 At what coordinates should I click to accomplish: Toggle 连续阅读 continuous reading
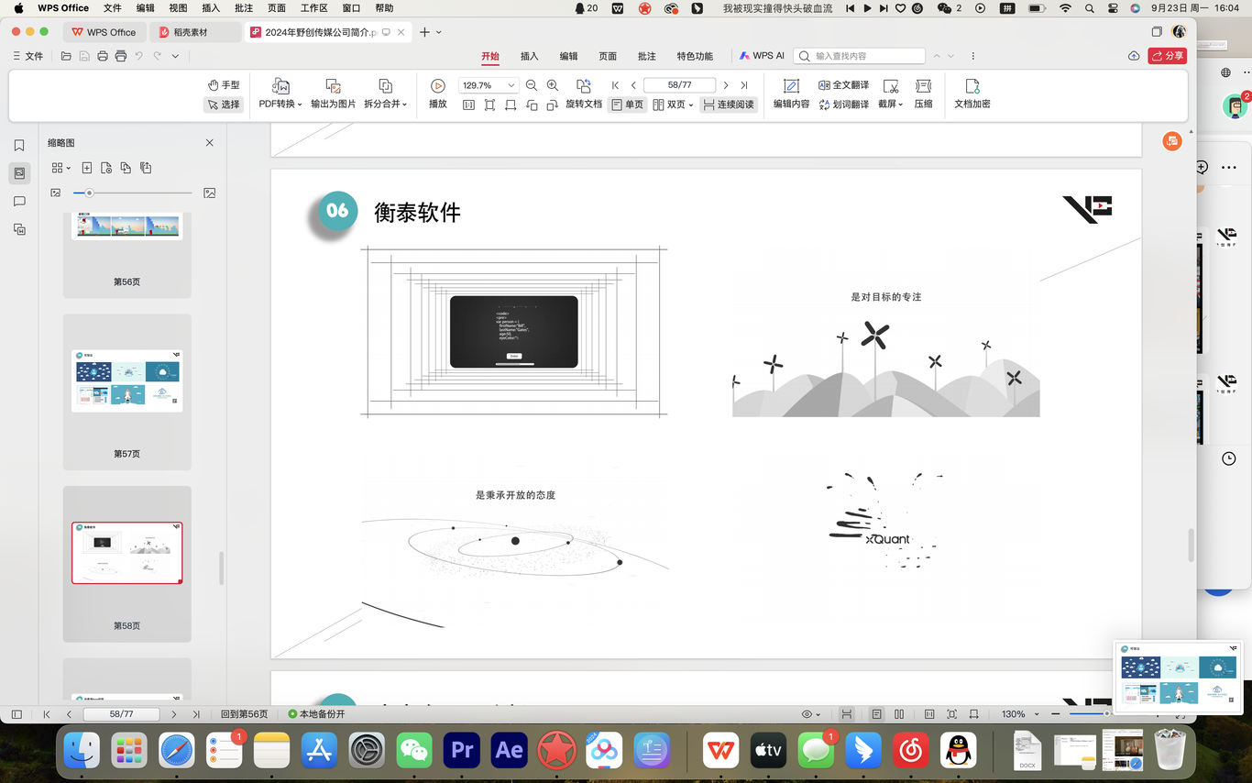click(729, 105)
